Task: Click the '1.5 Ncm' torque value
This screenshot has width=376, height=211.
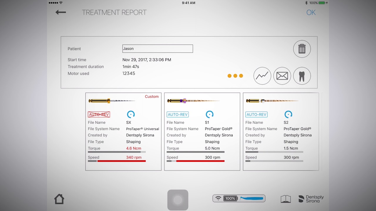Action: click(x=291, y=148)
